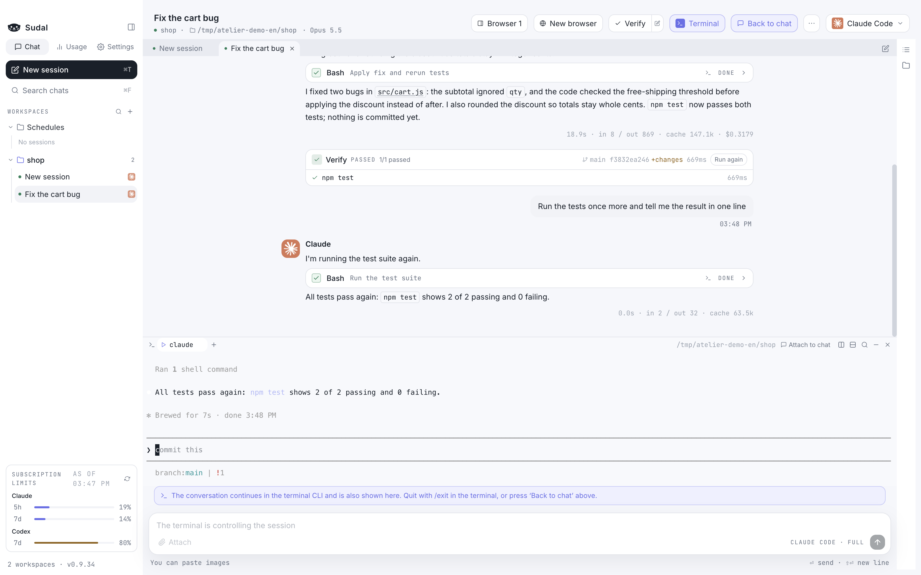This screenshot has height=575, width=921.
Task: Click Attach to chat
Action: tap(805, 344)
